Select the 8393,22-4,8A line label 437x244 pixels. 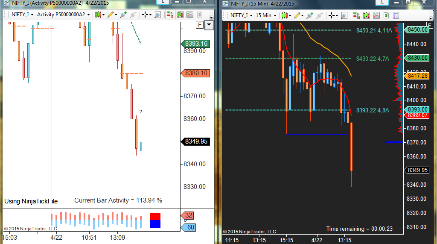(x=373, y=110)
